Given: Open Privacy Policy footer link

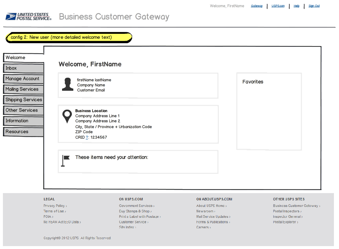Looking at the screenshot, I should pos(55,206).
